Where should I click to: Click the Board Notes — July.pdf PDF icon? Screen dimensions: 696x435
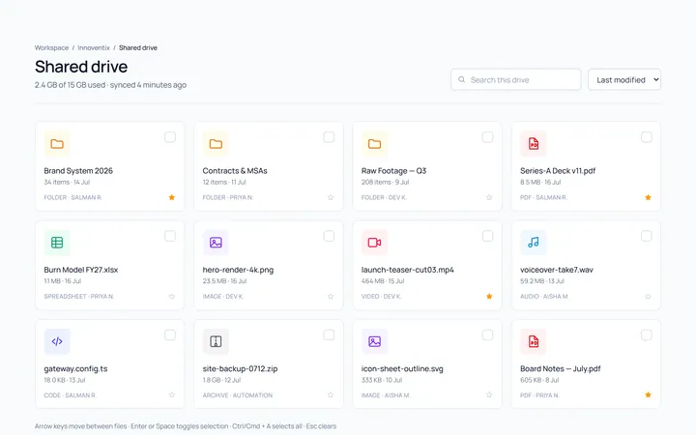coord(533,341)
